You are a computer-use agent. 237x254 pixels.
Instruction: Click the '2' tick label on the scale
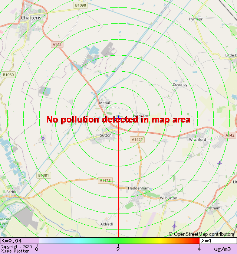tap(118, 249)
